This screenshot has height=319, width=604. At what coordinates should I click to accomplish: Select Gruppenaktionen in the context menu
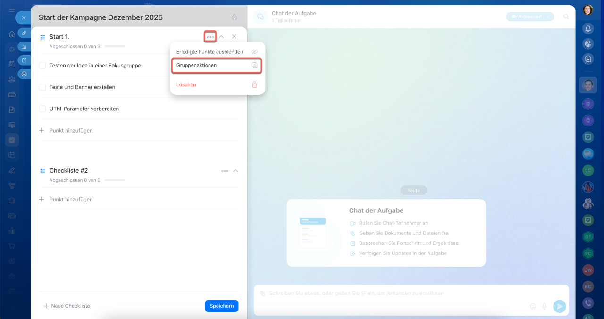[x=217, y=65]
